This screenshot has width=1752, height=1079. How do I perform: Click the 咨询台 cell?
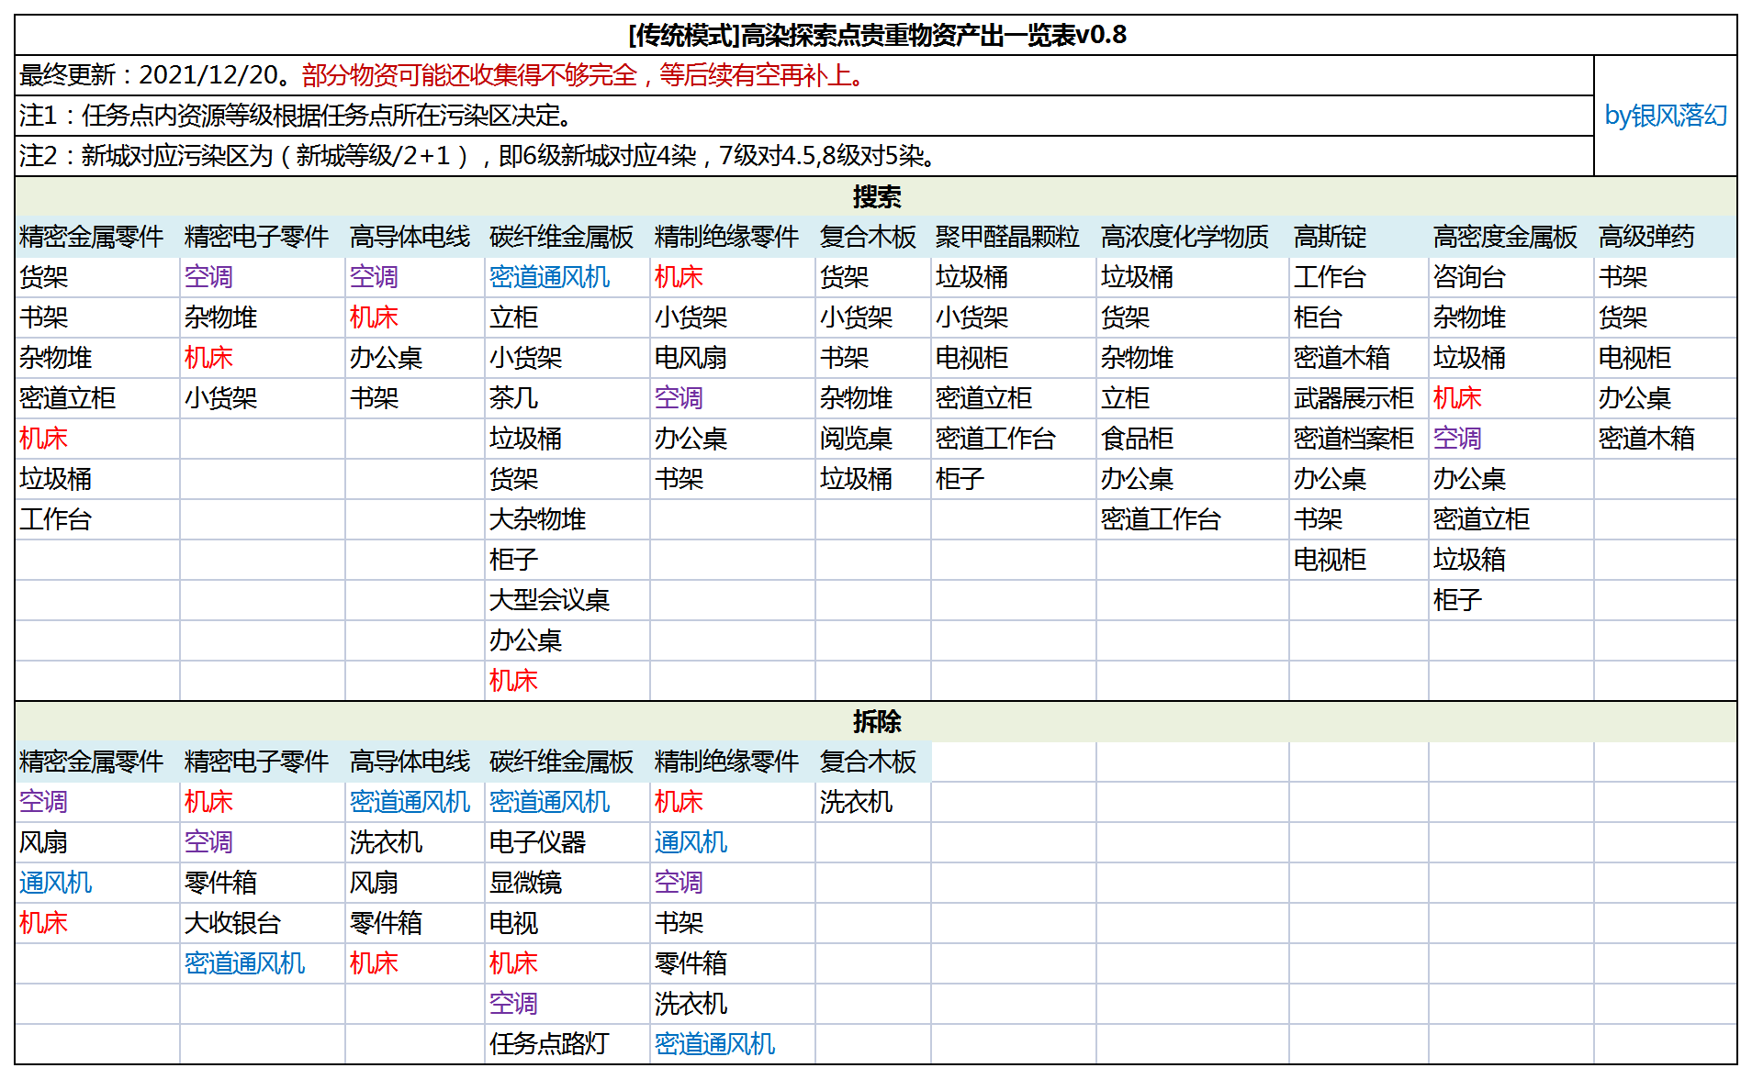click(1511, 277)
